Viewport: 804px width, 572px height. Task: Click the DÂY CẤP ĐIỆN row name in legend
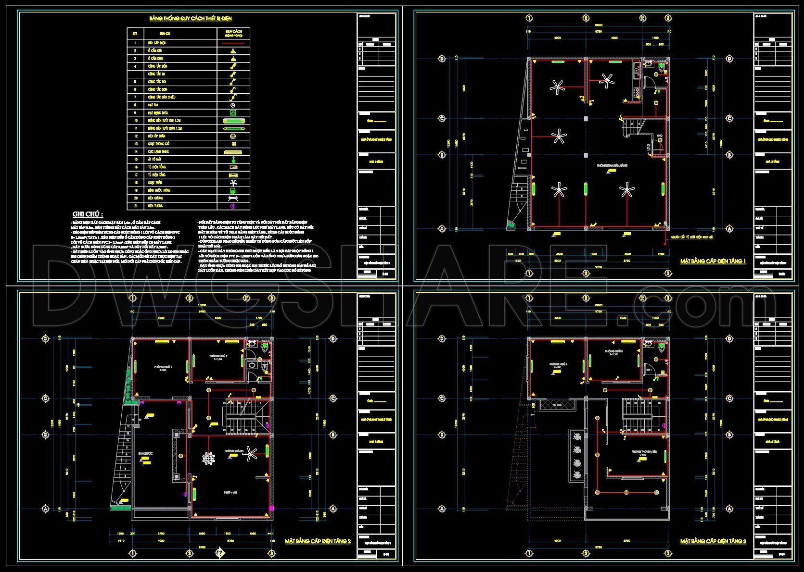[x=157, y=43]
